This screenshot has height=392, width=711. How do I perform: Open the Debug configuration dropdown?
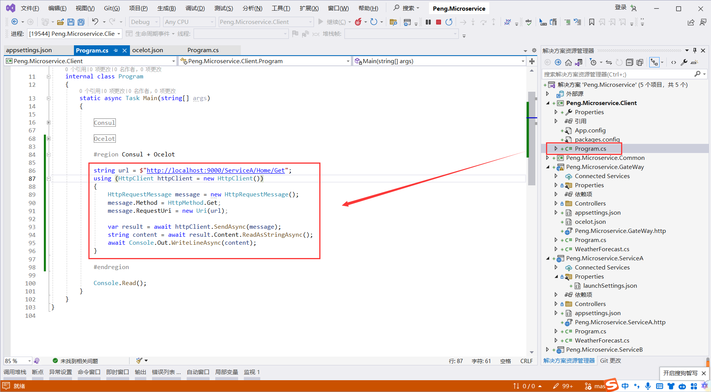(x=144, y=22)
